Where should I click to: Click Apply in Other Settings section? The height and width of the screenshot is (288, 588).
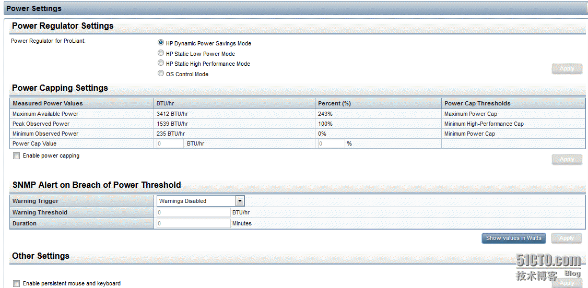(x=567, y=283)
